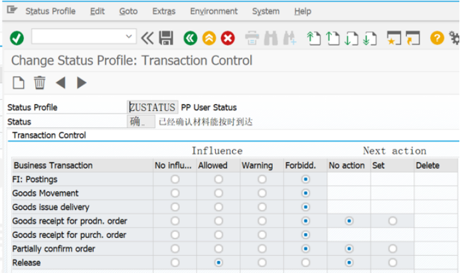Go back with green double-arrow icon
460x273 pixels.
[x=191, y=38]
